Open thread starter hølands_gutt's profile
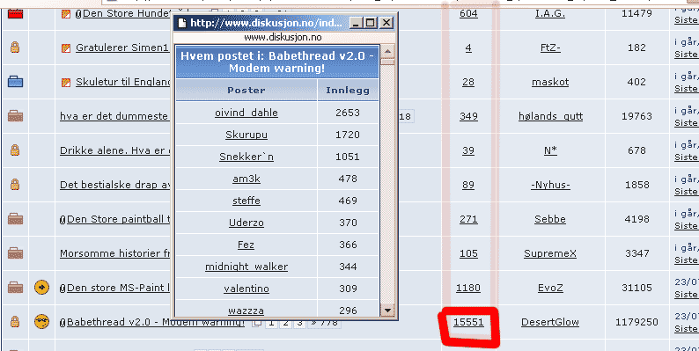This screenshot has height=351, width=699. click(x=550, y=116)
